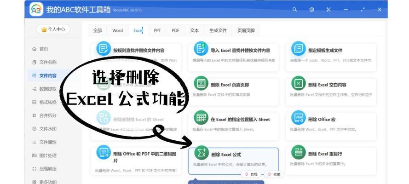
Task: Click the 压缩解压 sidebar icon
Action: click(x=34, y=169)
